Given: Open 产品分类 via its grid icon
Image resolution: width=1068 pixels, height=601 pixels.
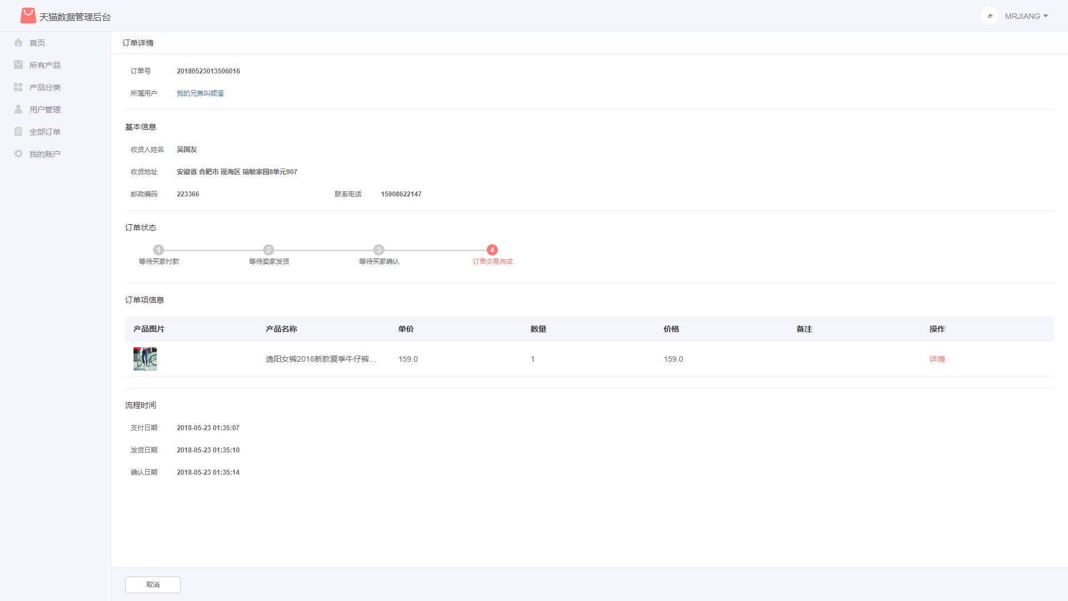Looking at the screenshot, I should (18, 87).
